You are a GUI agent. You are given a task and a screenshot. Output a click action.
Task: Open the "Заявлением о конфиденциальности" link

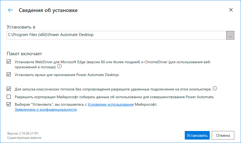(46, 109)
